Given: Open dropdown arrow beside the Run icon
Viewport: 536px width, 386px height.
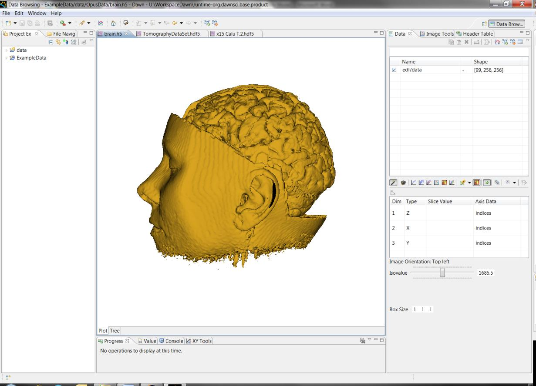Looking at the screenshot, I should [70, 23].
